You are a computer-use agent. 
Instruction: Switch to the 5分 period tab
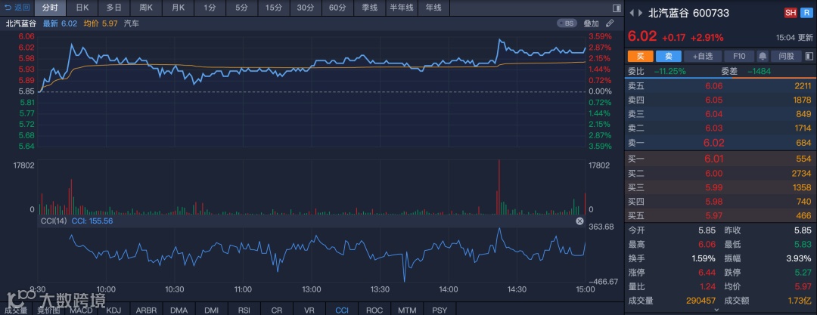(241, 8)
